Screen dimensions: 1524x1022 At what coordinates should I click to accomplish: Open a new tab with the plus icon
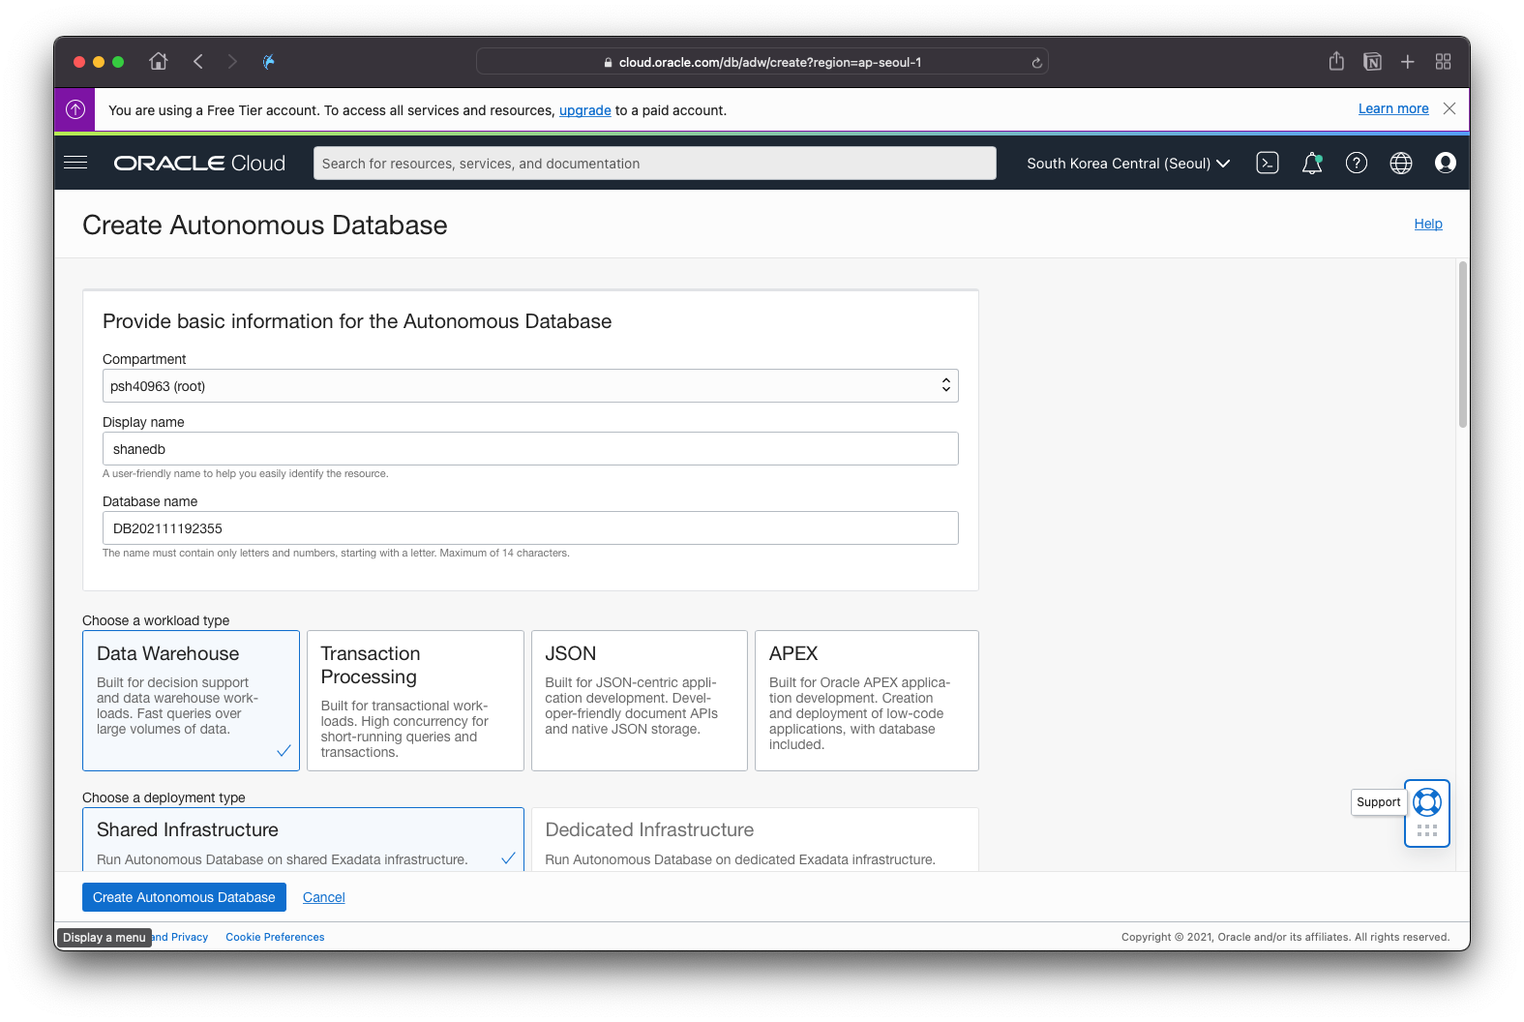[1408, 62]
